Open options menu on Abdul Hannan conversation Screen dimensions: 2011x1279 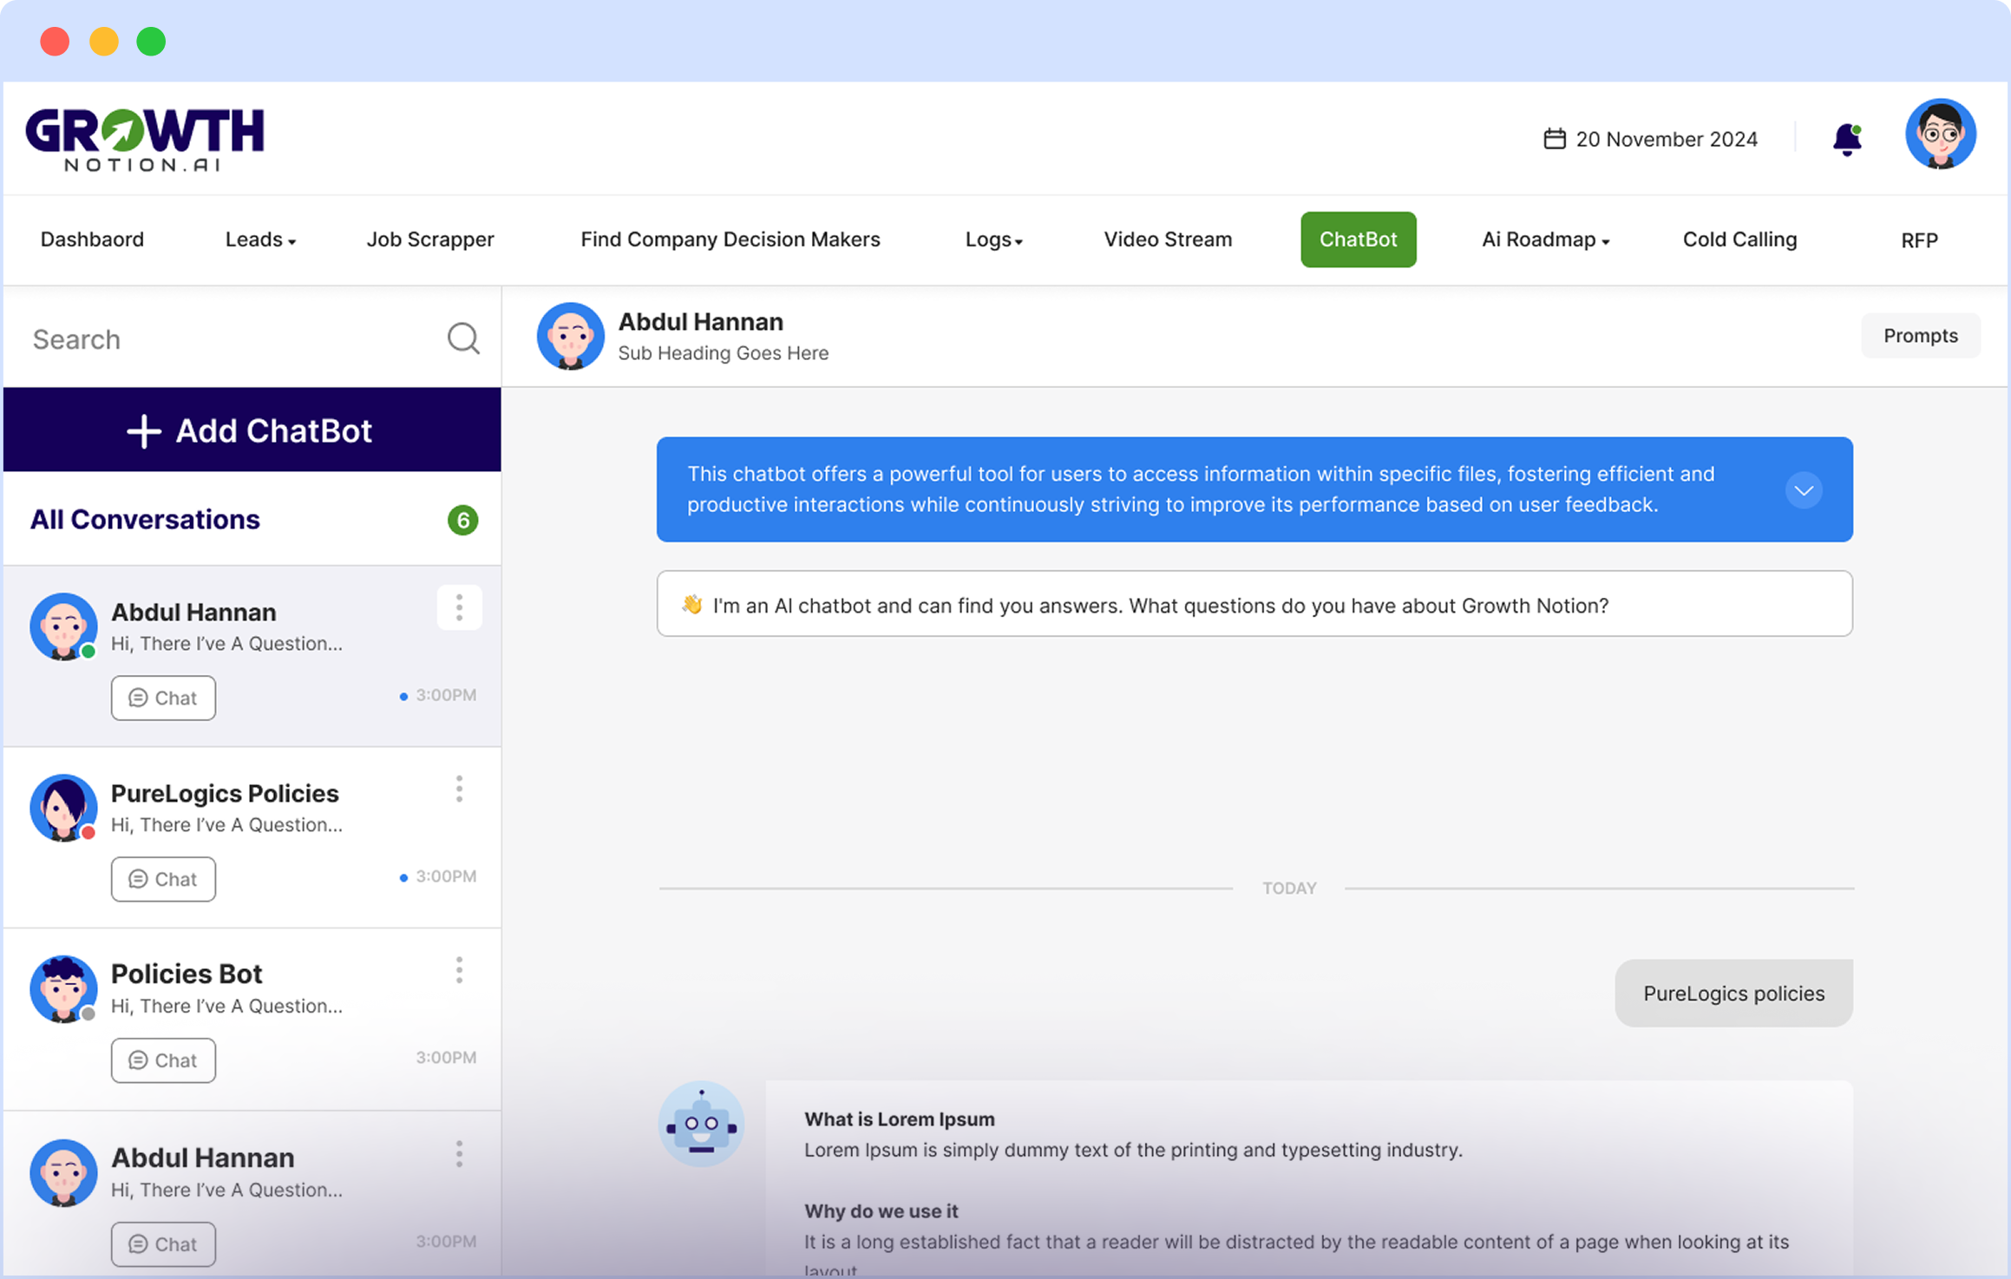point(459,607)
